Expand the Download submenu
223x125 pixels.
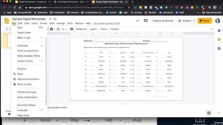point(42,45)
